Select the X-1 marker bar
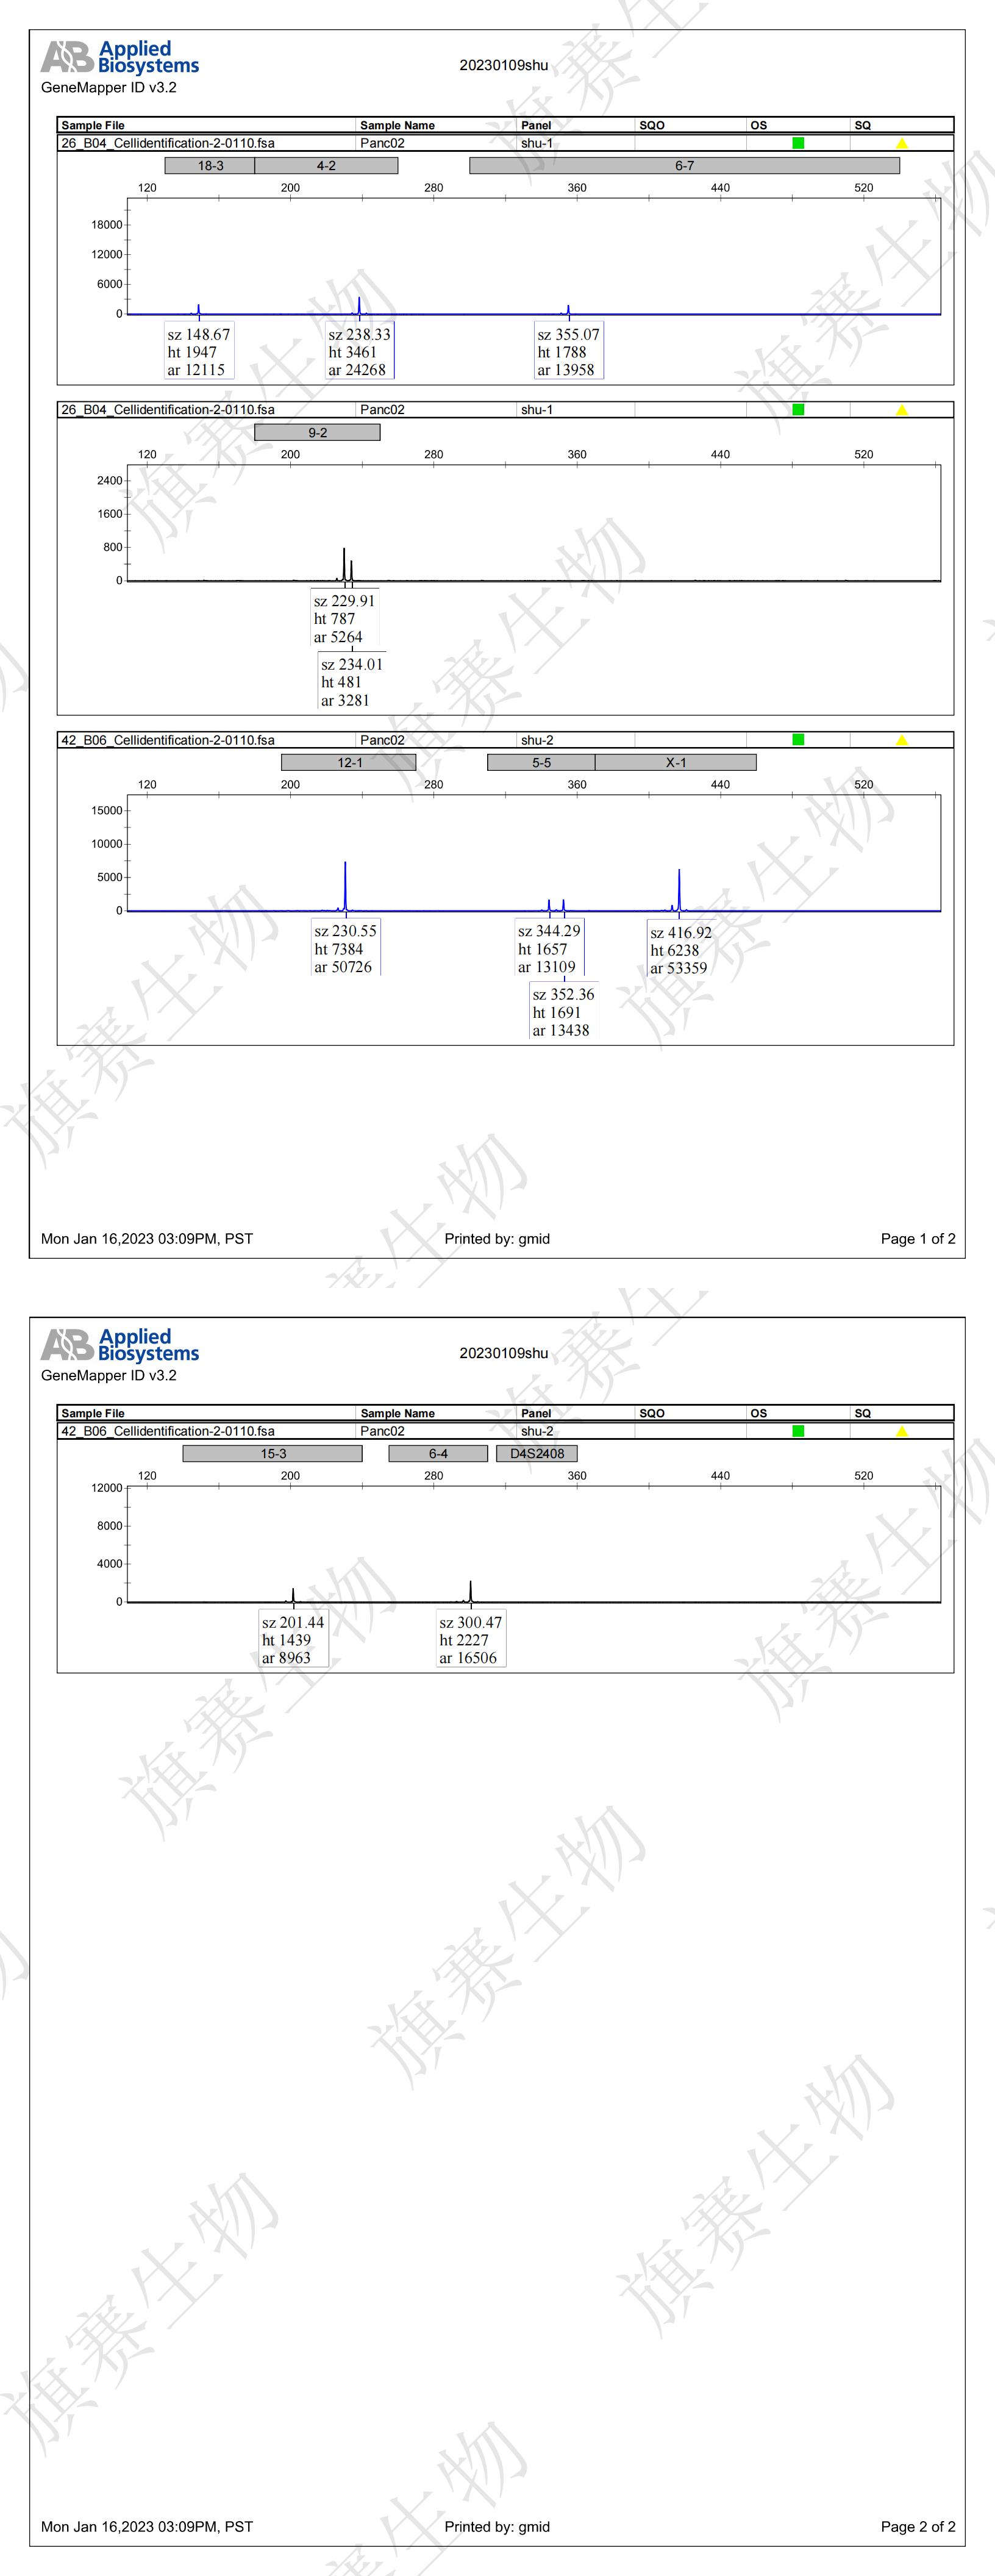This screenshot has height=2576, width=995. click(676, 762)
